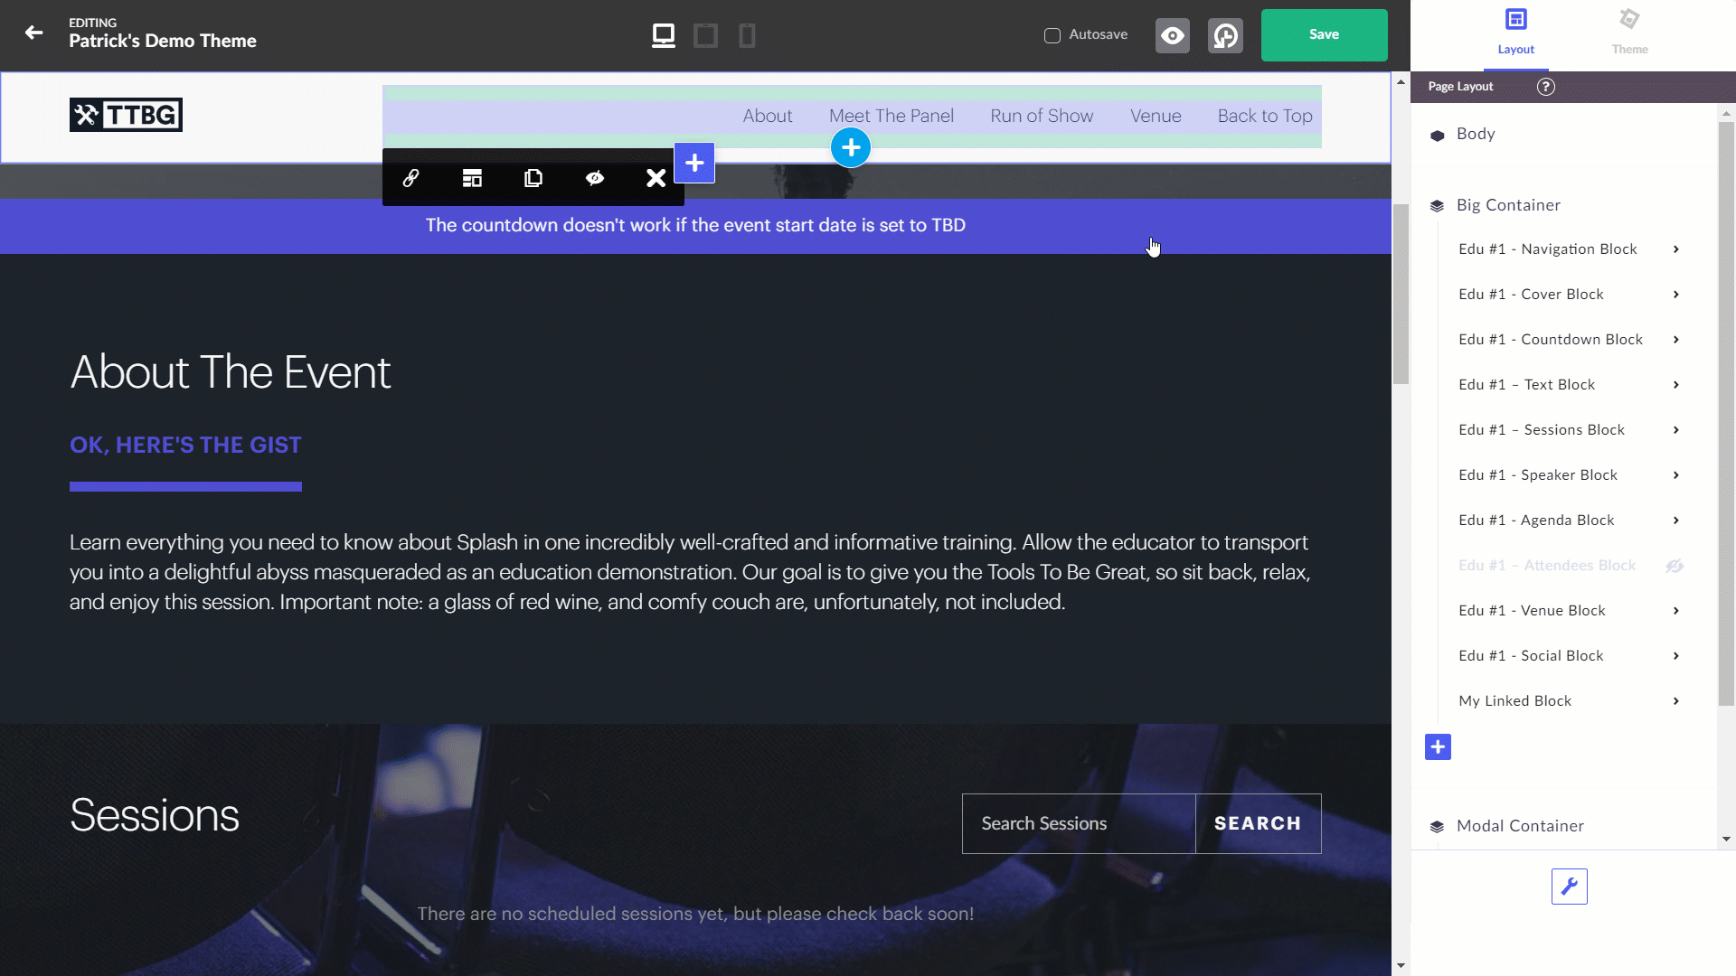Click the page canvas vertical scrollbar thumb

(x=1401, y=294)
